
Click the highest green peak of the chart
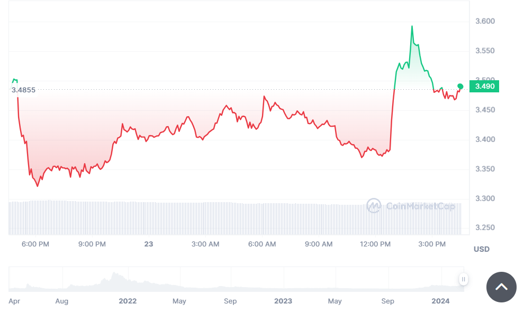point(412,26)
